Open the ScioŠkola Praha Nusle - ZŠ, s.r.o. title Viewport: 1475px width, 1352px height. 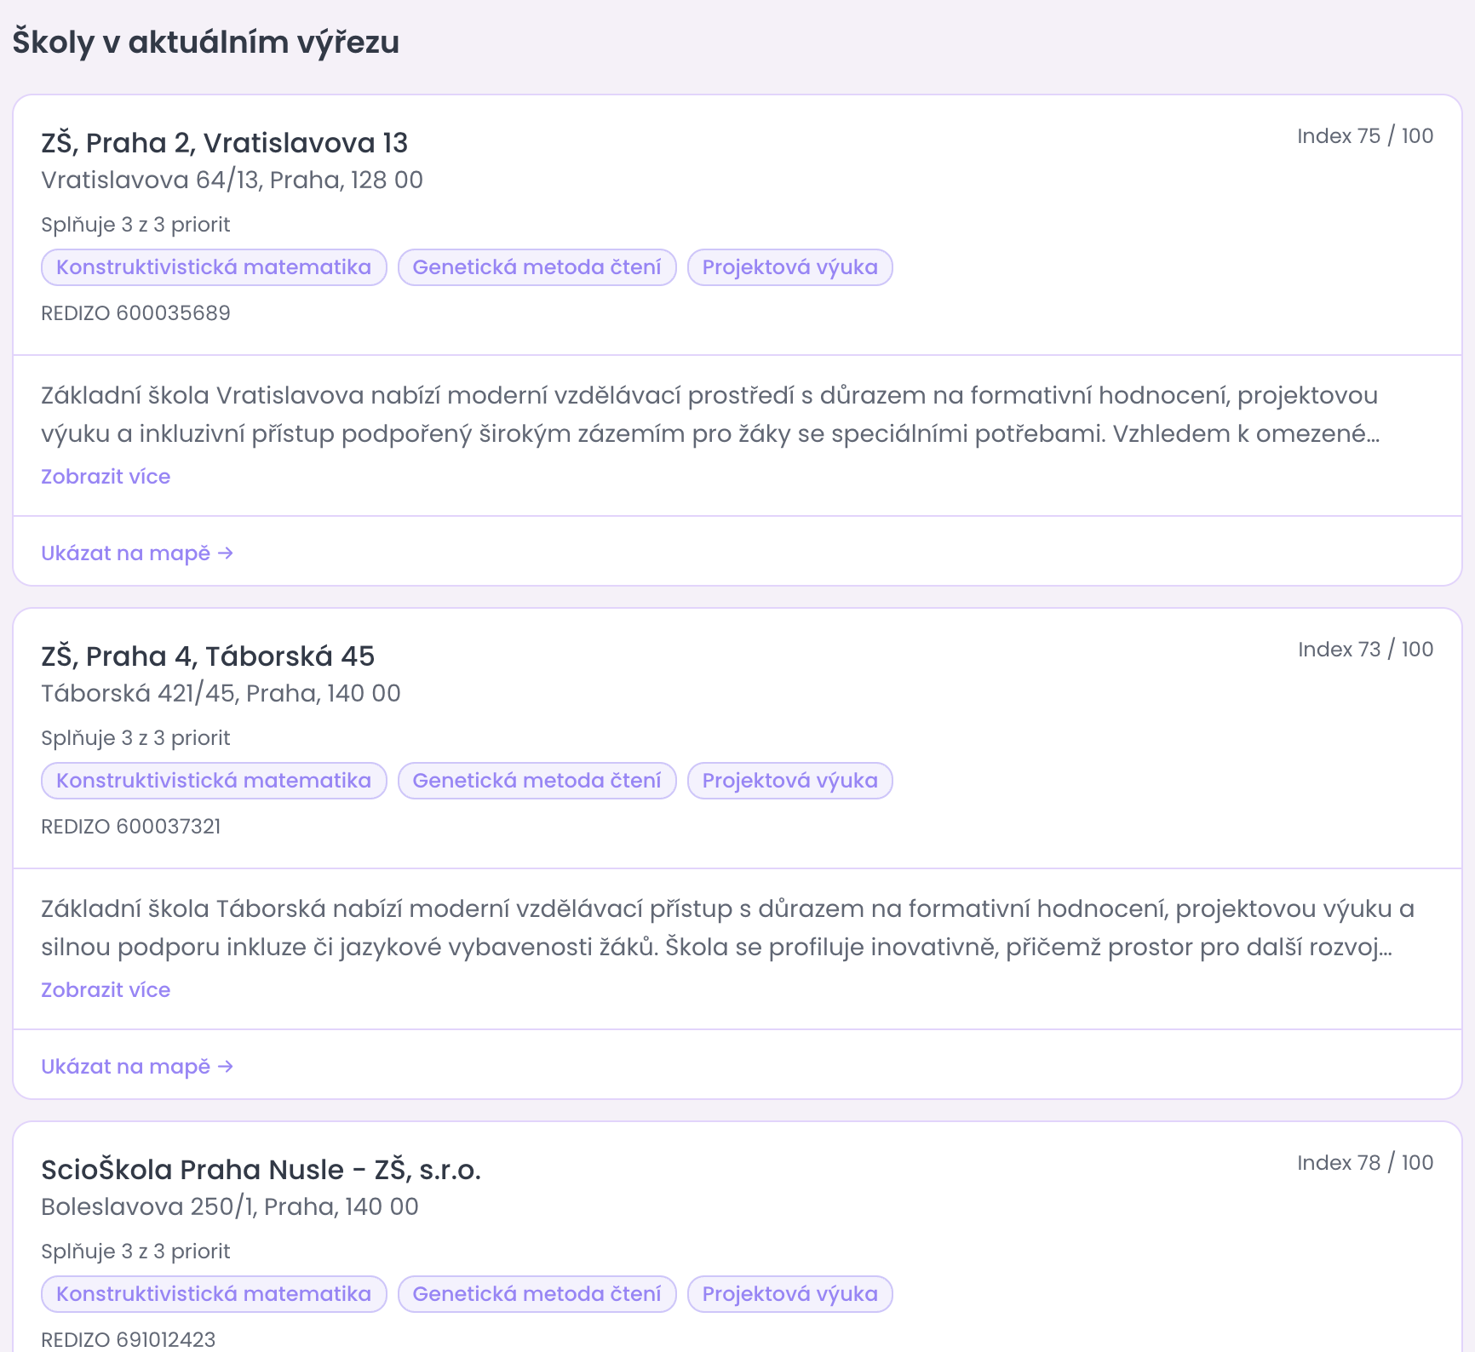[x=261, y=1170]
